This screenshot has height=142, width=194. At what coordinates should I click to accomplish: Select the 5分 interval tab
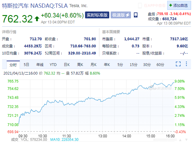click(x=120, y=65)
